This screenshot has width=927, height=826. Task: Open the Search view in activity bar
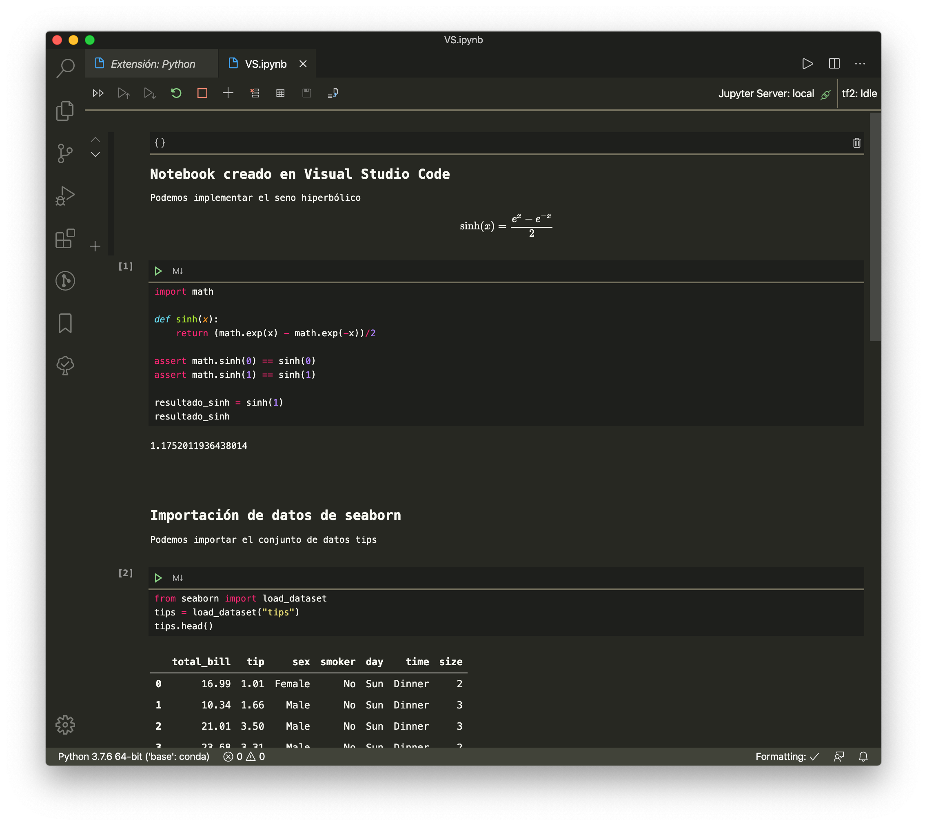(x=65, y=68)
